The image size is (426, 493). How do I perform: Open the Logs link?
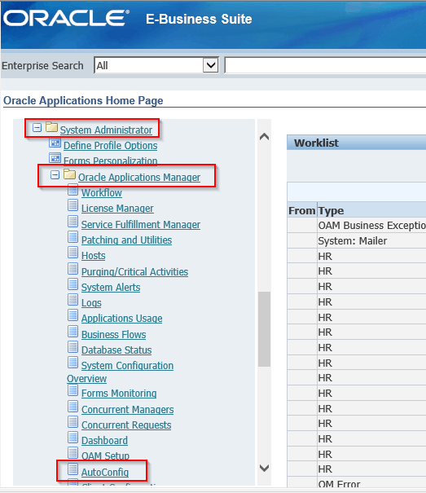91,303
